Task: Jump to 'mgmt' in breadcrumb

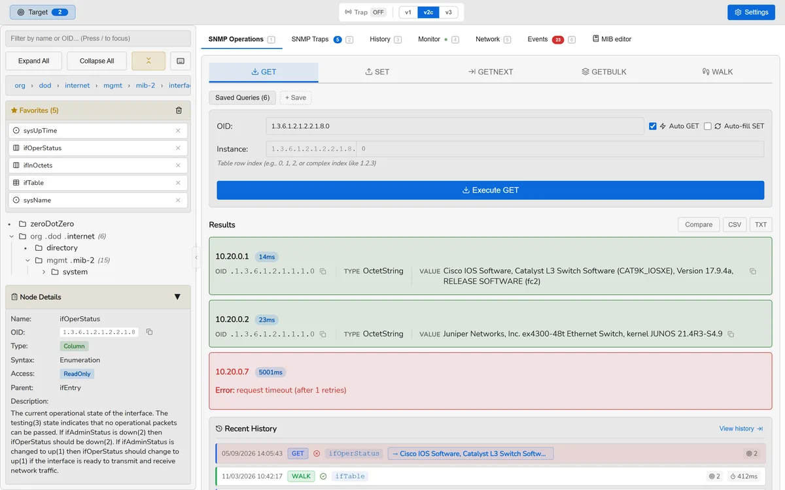Action: pos(113,86)
